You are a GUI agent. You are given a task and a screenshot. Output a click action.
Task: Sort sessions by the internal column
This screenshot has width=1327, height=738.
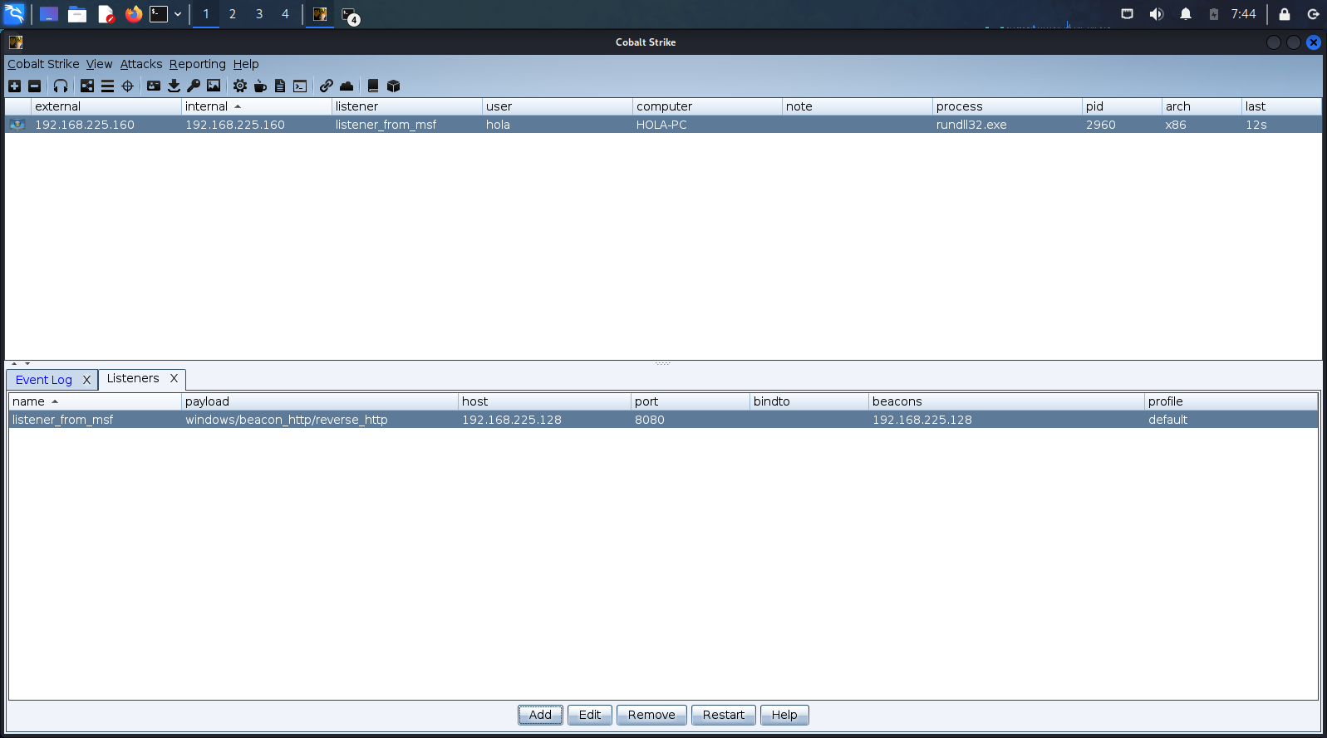coord(257,106)
